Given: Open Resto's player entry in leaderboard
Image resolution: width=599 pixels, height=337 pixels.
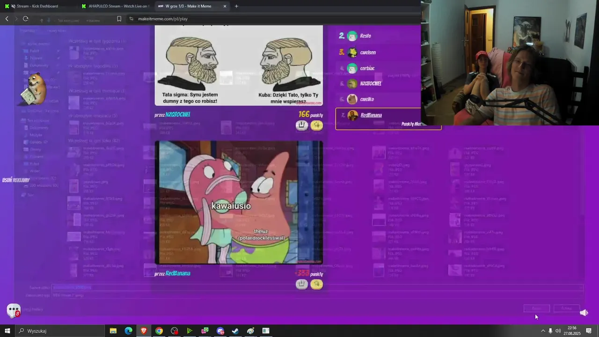Looking at the screenshot, I should pyautogui.click(x=378, y=36).
